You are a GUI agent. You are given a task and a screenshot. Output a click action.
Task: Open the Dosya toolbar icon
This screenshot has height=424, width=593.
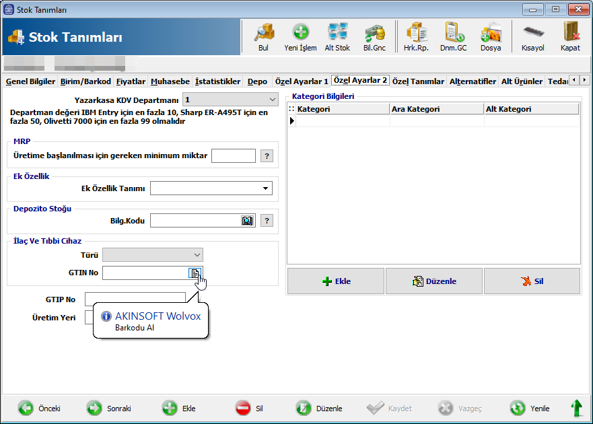(x=490, y=36)
